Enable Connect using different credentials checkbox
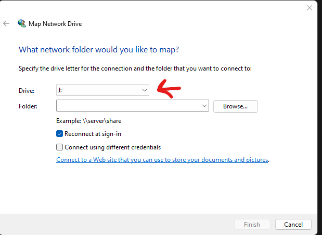Screen dimensions: 322x235 pyautogui.click(x=59, y=147)
